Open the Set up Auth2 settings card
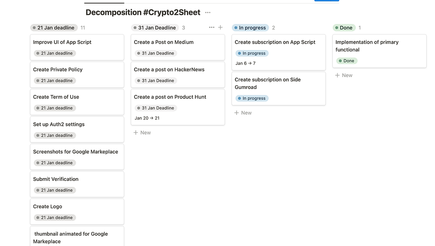This screenshot has width=435, height=246. point(59,125)
